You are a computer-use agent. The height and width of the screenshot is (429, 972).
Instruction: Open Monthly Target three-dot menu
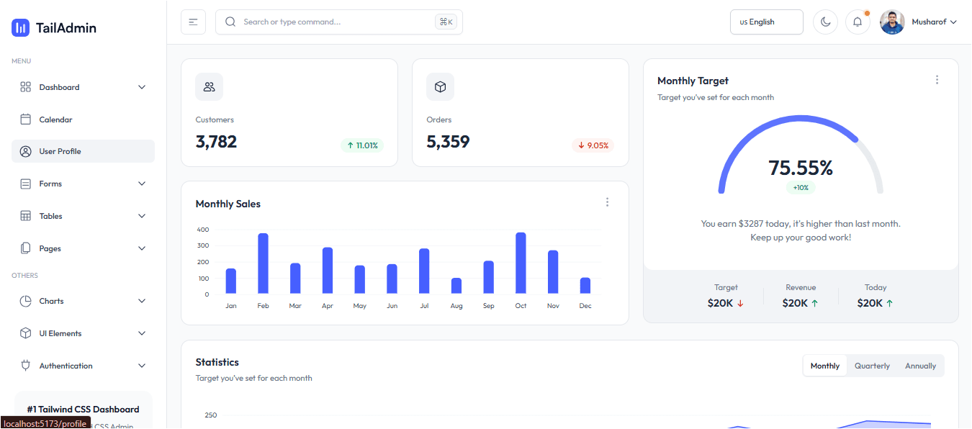click(937, 80)
